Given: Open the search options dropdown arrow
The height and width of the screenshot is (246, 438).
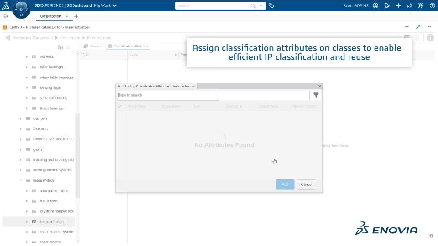Looking at the screenshot, I should [x=261, y=6].
